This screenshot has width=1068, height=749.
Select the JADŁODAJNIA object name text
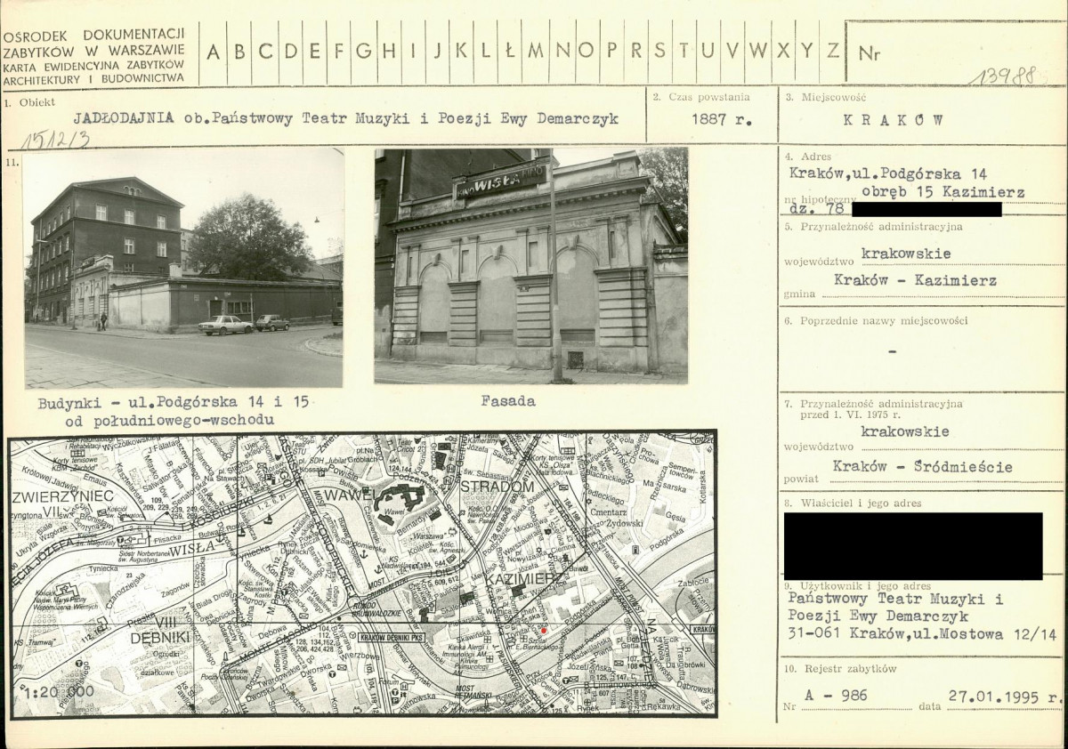pos(124,118)
